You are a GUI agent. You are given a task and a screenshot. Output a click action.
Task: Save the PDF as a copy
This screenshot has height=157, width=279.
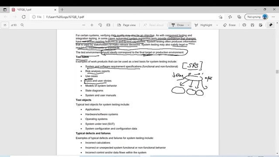pyautogui.click(x=261, y=25)
